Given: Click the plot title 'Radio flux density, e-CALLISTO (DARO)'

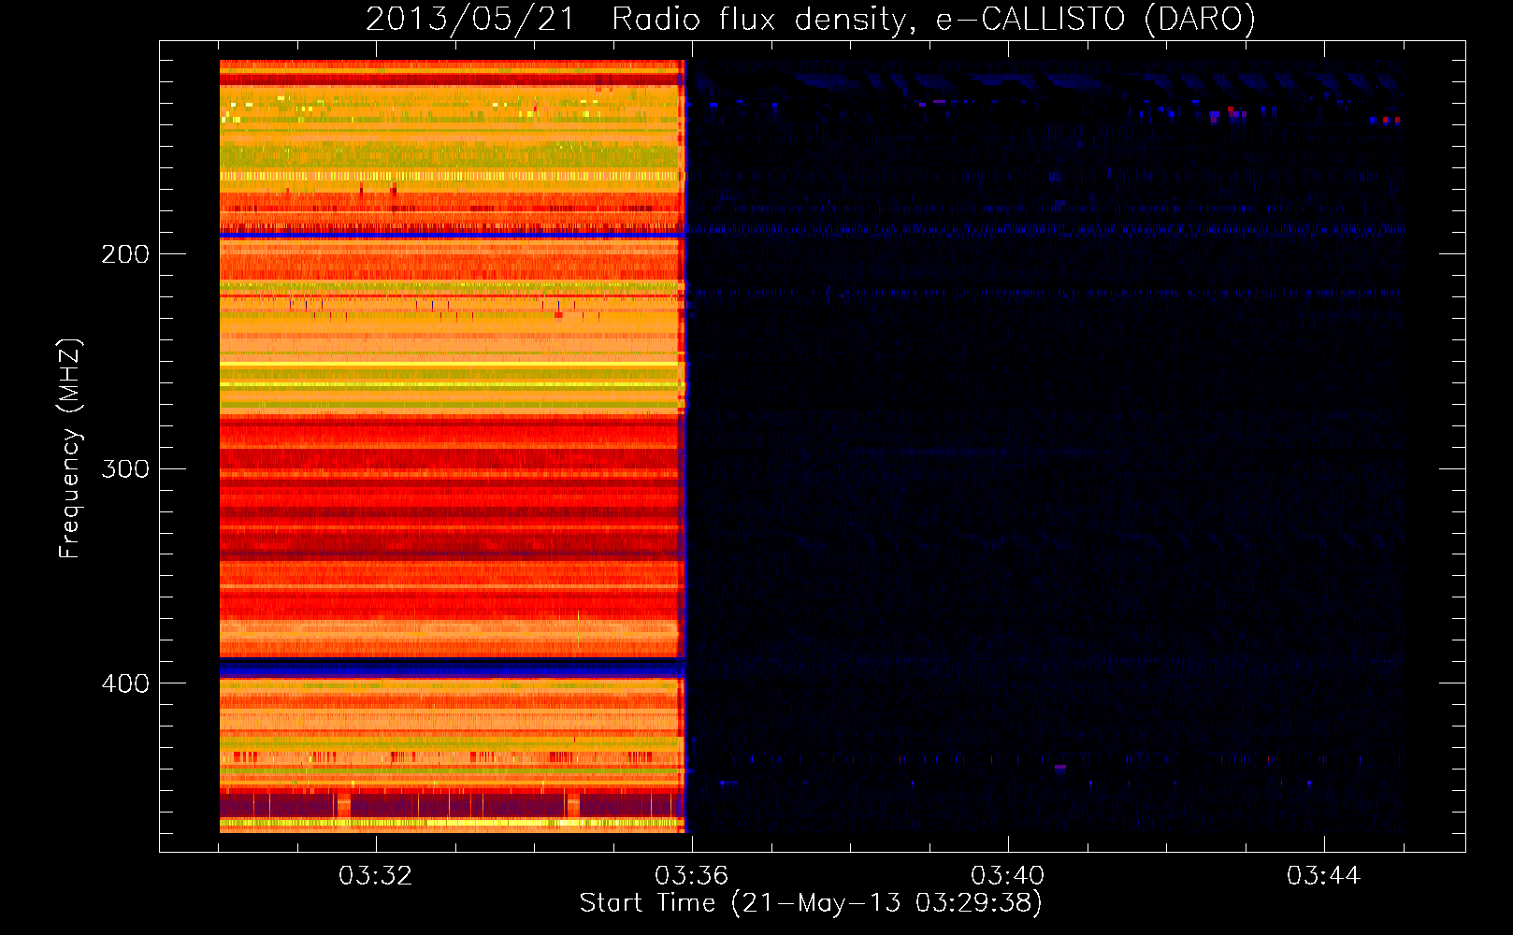Looking at the screenshot, I should (933, 20).
